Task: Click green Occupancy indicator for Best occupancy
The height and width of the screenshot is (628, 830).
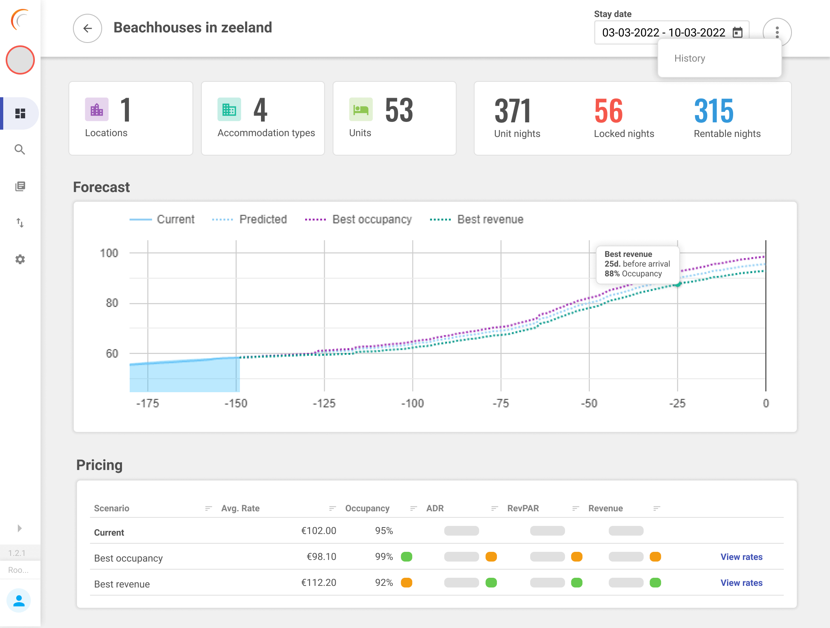Action: point(406,557)
